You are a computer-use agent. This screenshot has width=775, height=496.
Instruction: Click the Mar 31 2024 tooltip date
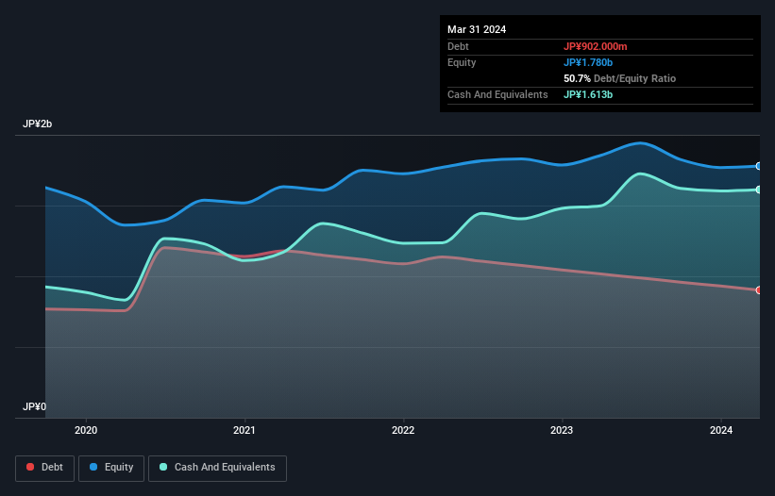click(477, 29)
